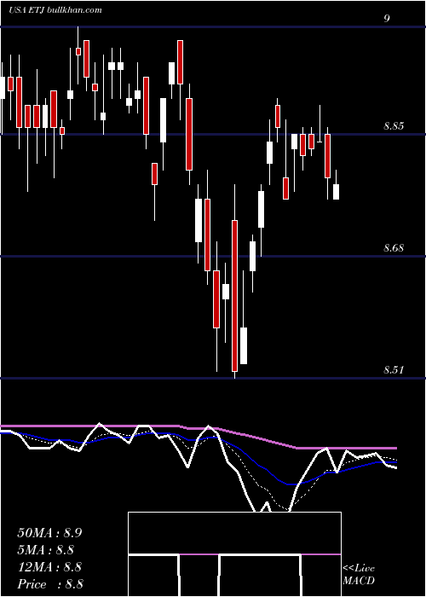Select the '12MA : 8.8' readout
Viewport: 426px width, 597px height.
point(49,567)
